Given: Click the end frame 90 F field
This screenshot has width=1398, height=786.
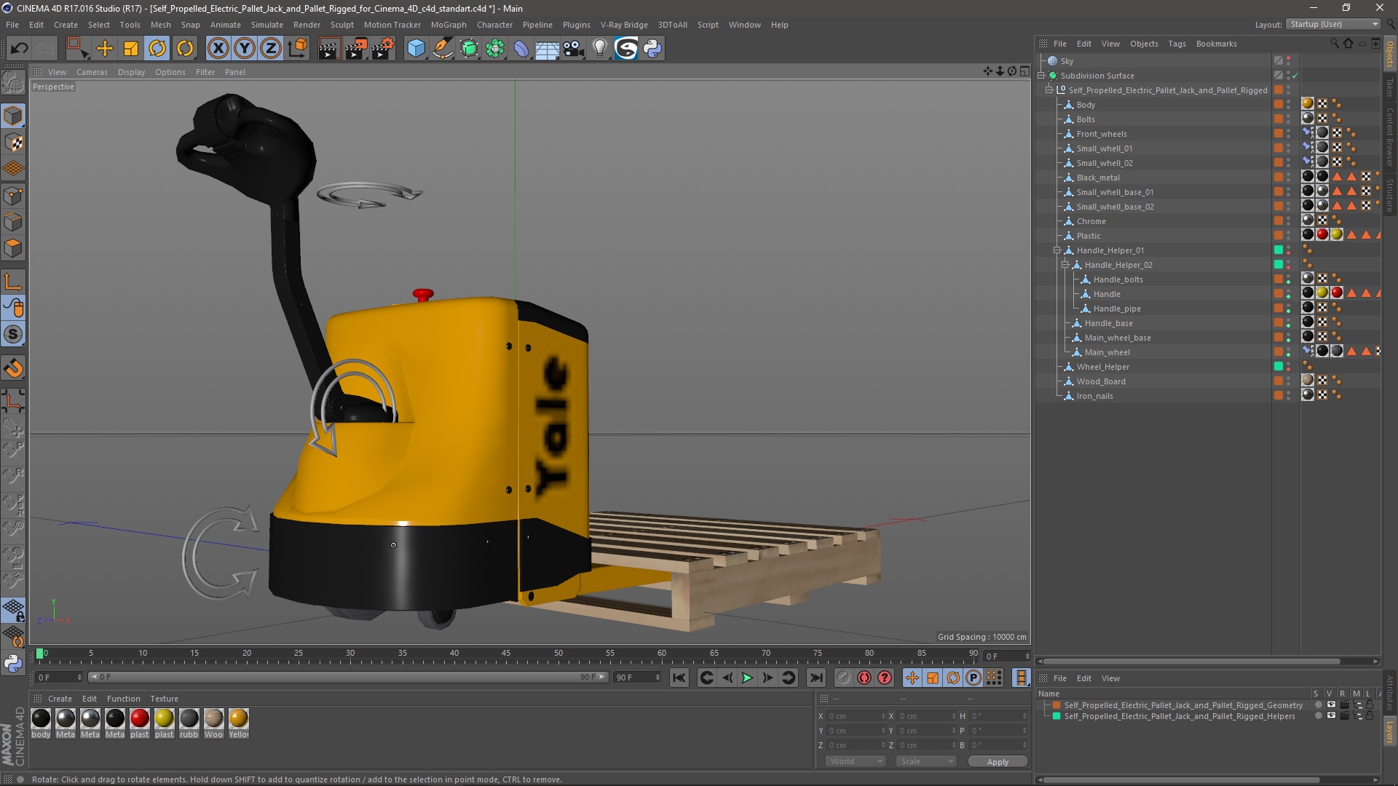Looking at the screenshot, I should (x=637, y=678).
